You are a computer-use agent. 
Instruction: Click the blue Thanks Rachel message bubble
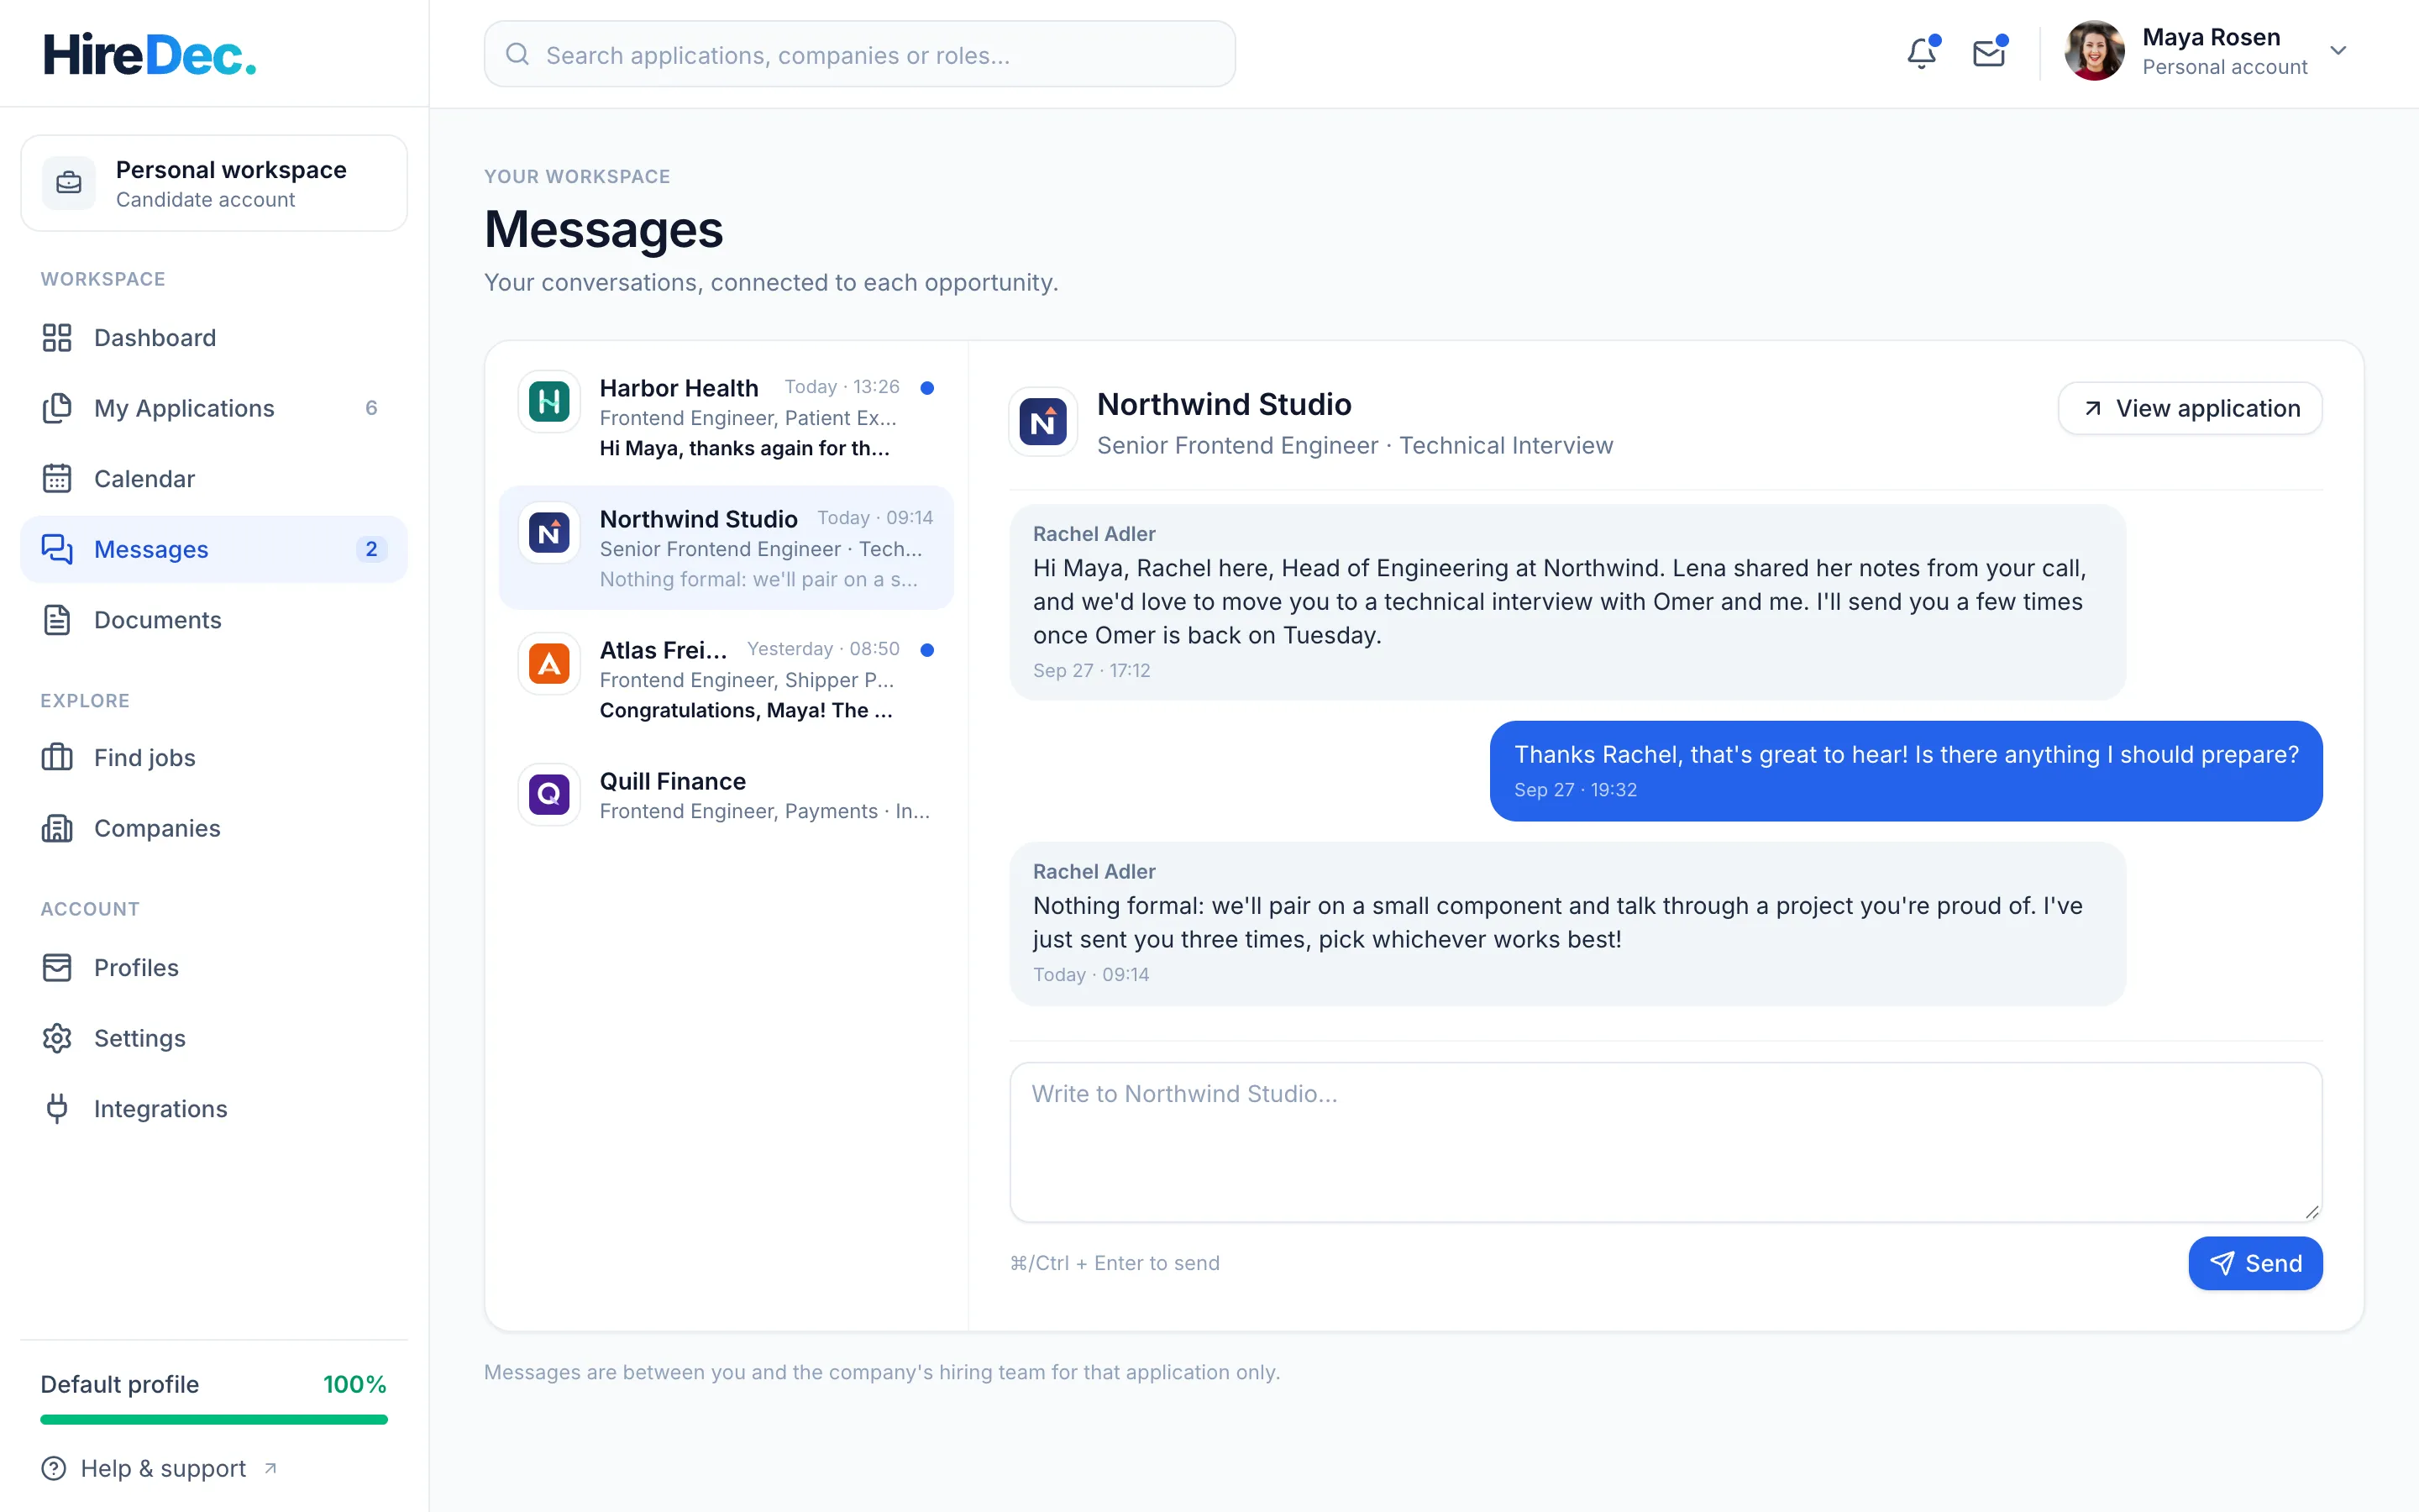1905,771
